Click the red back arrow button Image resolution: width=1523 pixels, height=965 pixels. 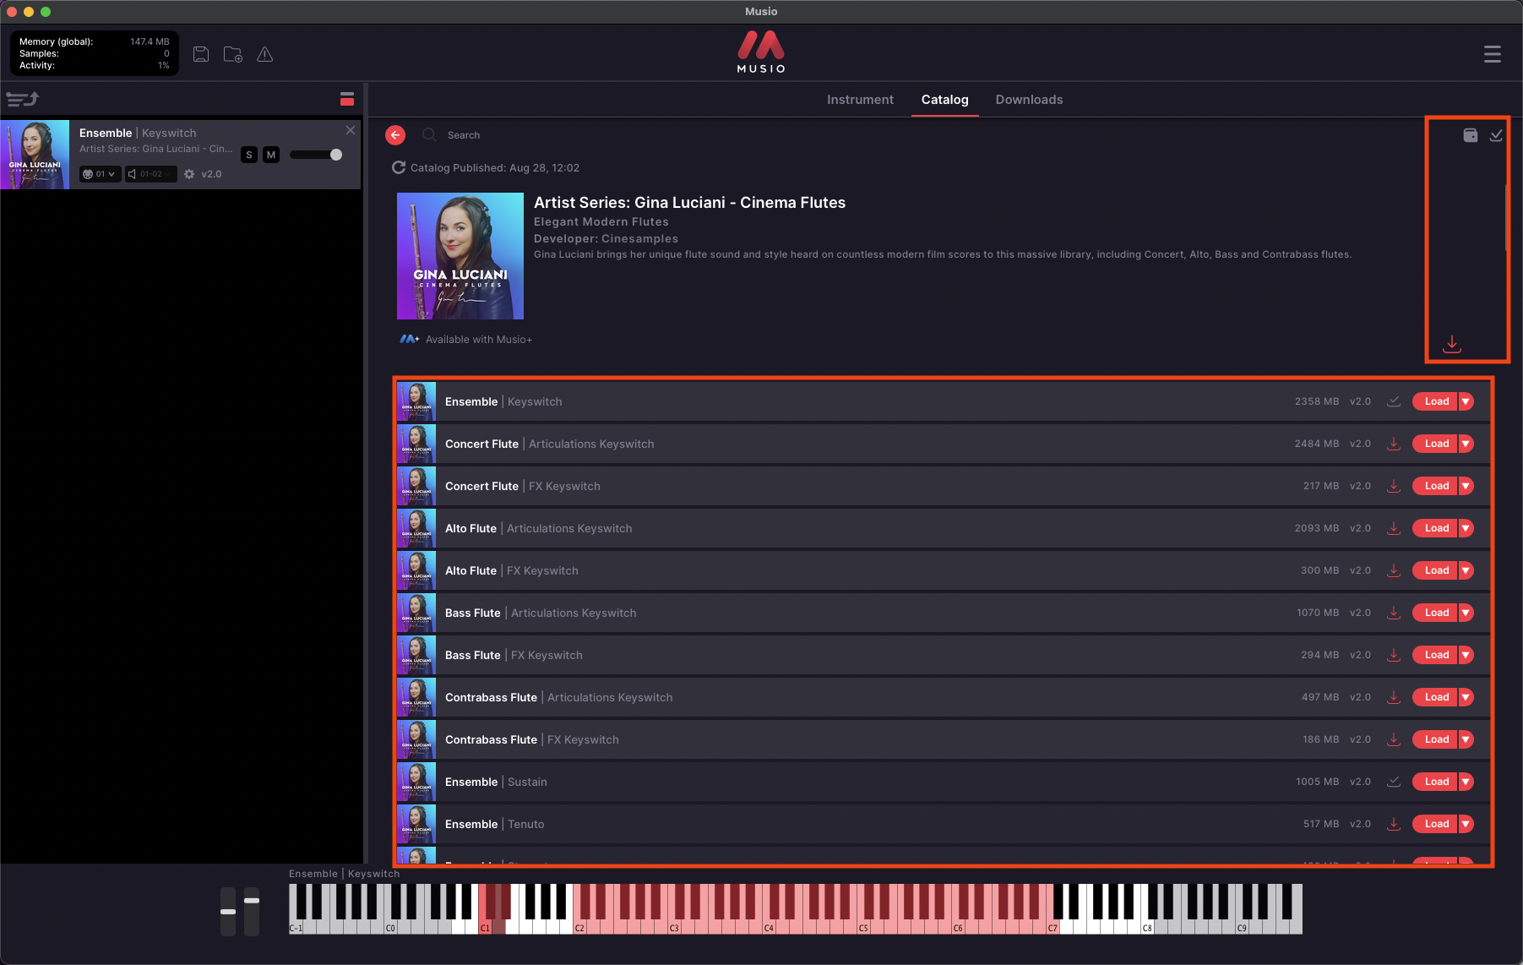[395, 135]
